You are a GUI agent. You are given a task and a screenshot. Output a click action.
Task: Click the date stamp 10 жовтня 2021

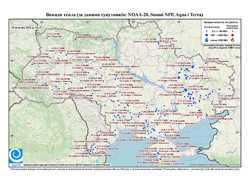pos(27,27)
